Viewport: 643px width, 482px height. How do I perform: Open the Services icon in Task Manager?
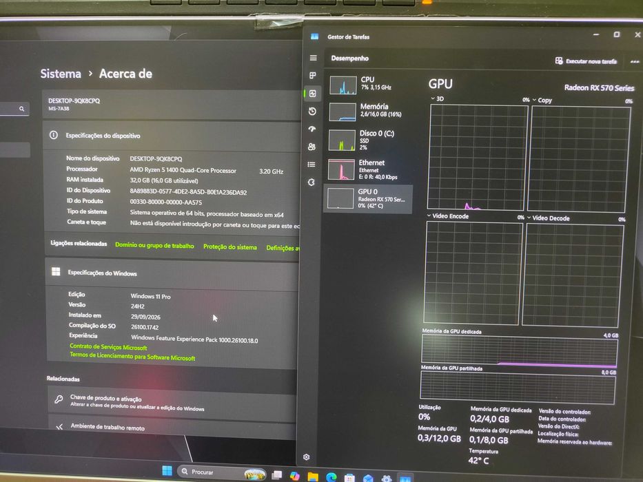312,182
